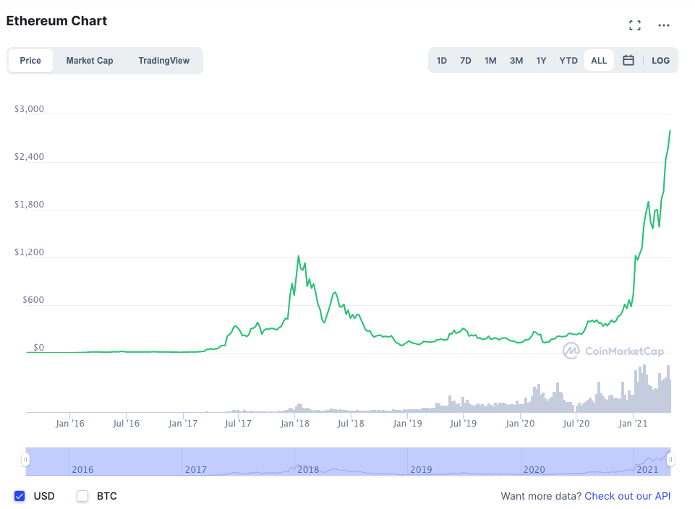Grab the left range slider handle
The width and height of the screenshot is (695, 509).
pos(25,460)
